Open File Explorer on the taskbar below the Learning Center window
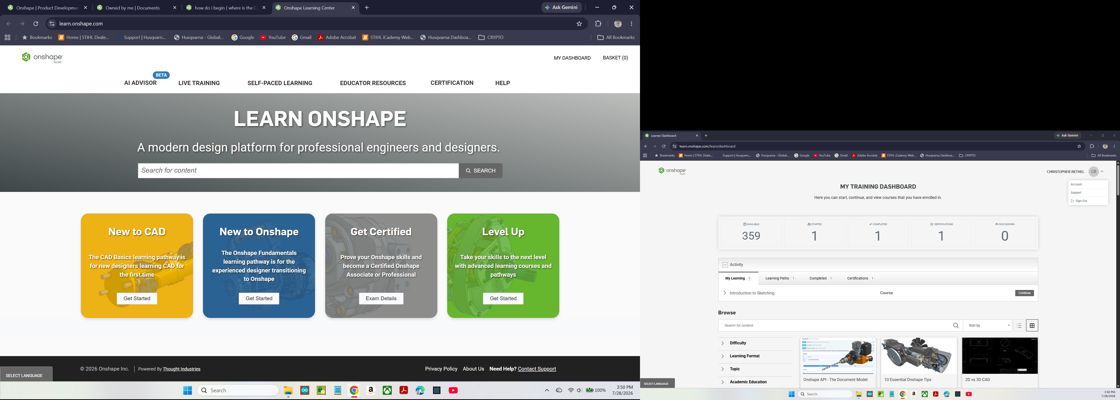The height and width of the screenshot is (400, 1120). [x=288, y=391]
